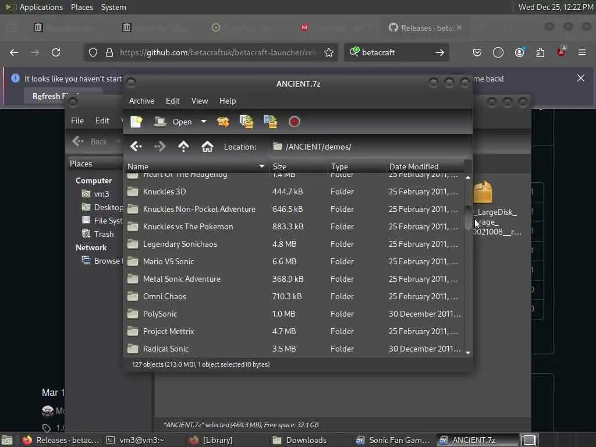This screenshot has height=447, width=596.
Task: Open Firefox account icon
Action: (519, 52)
